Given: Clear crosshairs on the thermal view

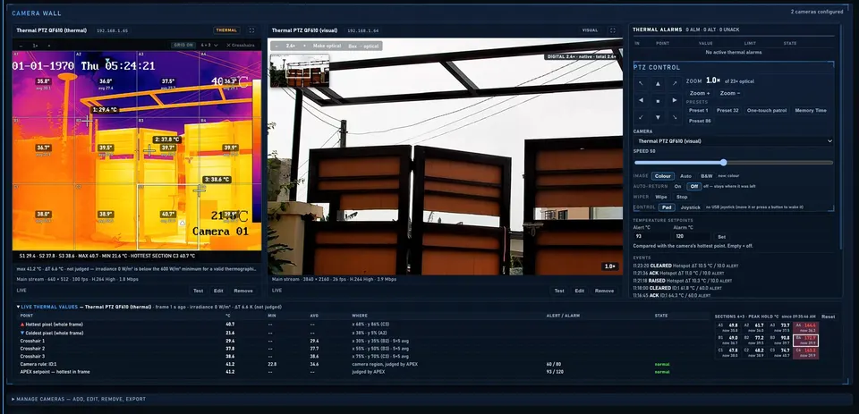Looking at the screenshot, I should [241, 45].
